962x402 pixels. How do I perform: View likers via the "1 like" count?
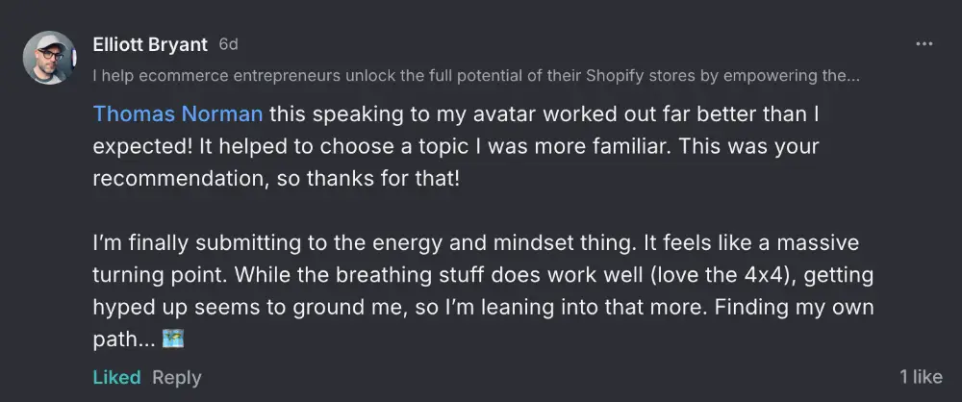(x=921, y=377)
